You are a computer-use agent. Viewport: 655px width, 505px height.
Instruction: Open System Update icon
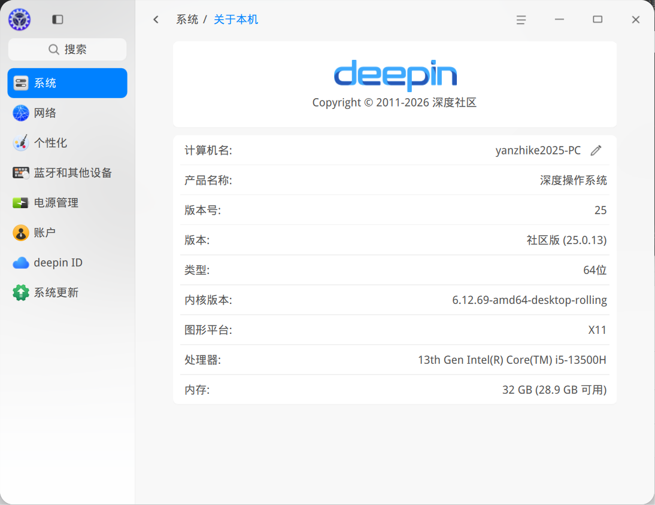21,293
